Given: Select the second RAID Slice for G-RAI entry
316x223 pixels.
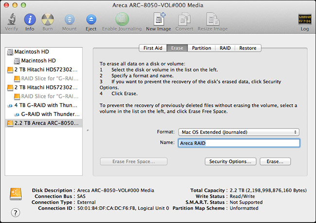Looking at the screenshot, I should pos(44,96).
